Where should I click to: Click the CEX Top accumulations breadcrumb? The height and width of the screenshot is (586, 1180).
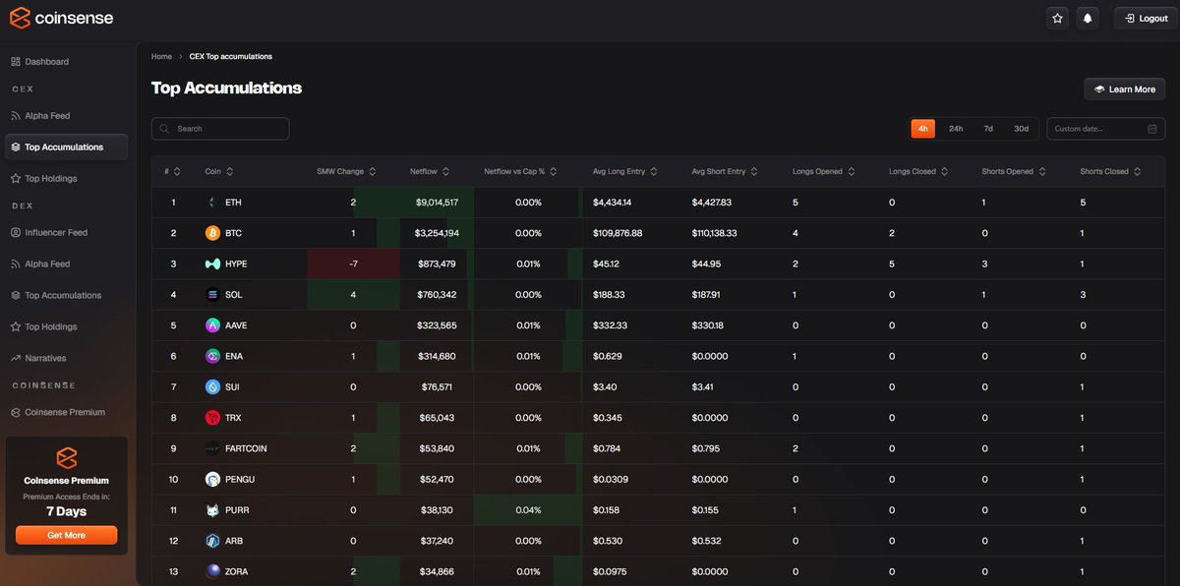pyautogui.click(x=231, y=56)
